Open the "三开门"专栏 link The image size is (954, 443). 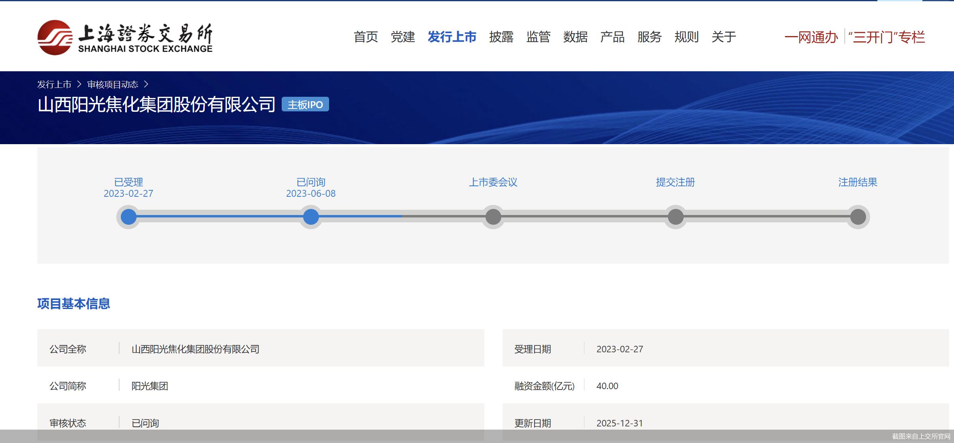pos(887,37)
